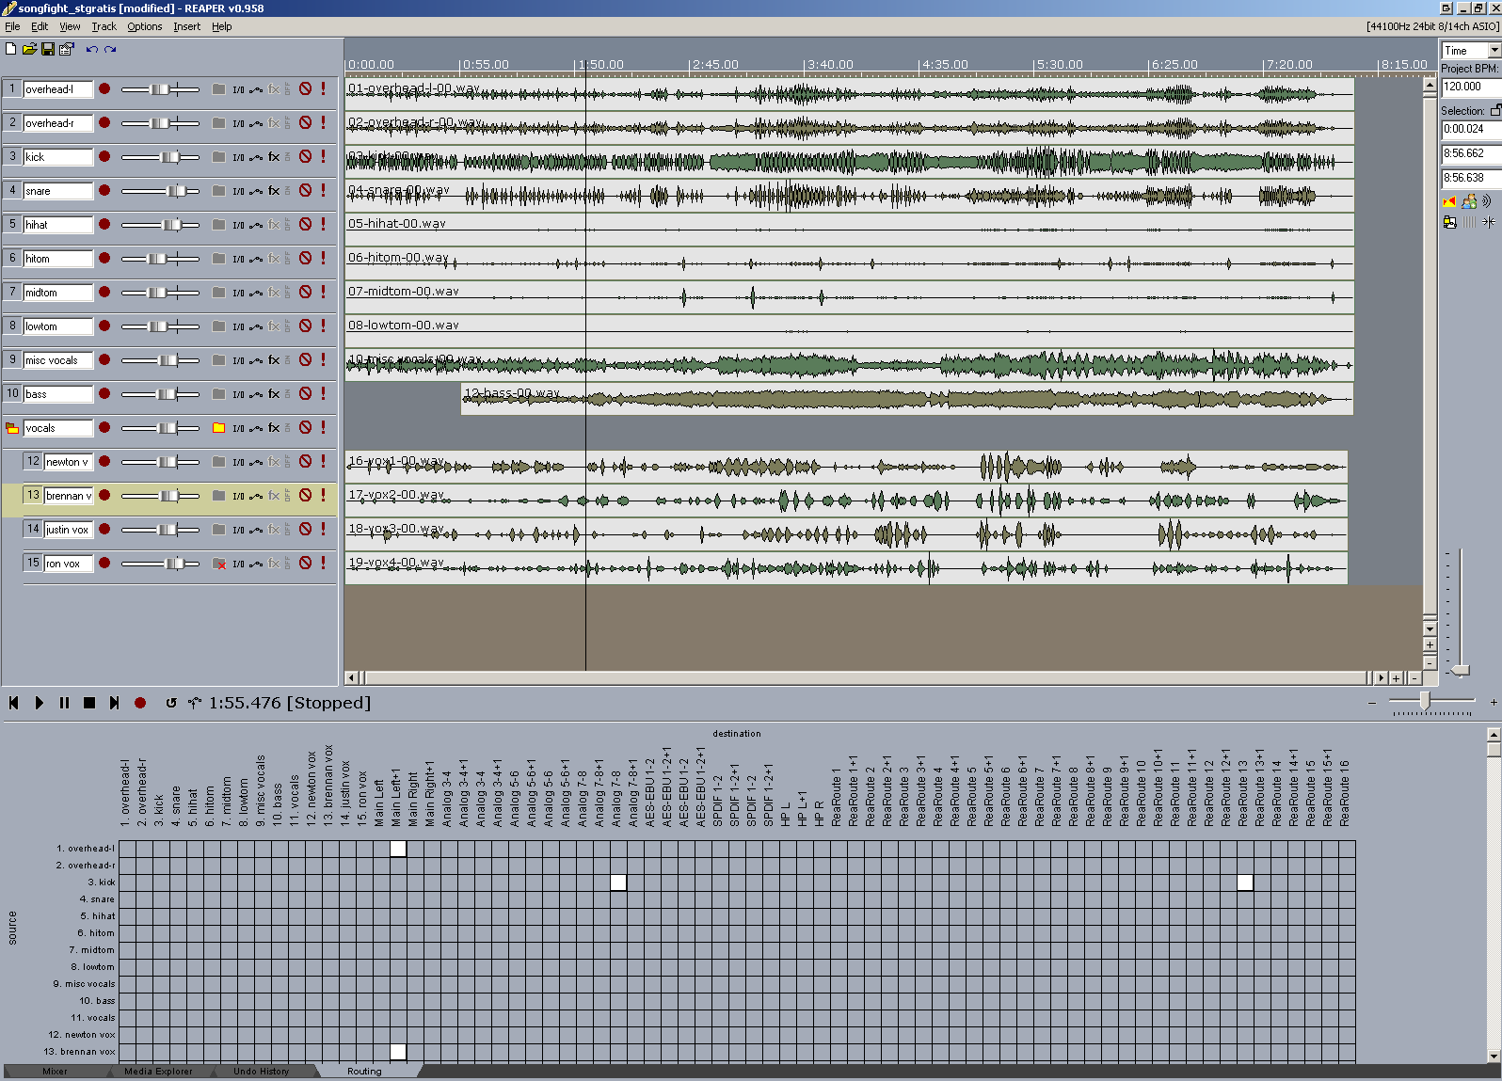
Task: Click the horizontal zoom-in plus button
Action: point(1396,677)
